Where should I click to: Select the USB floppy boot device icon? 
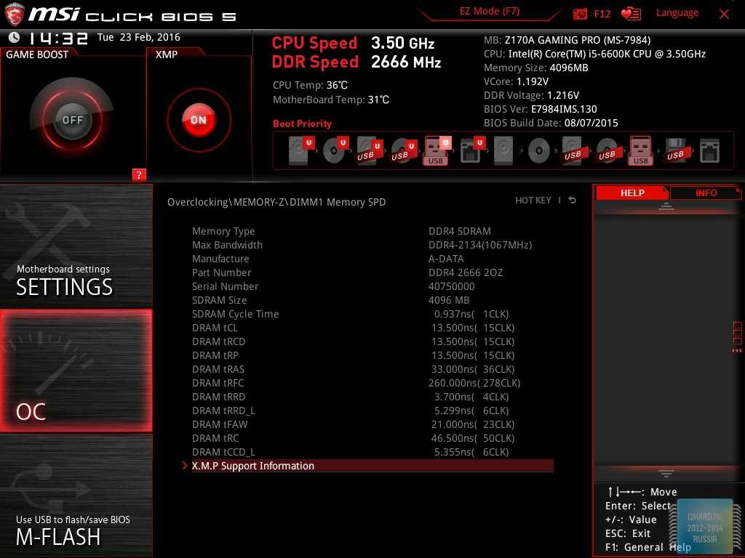pos(675,150)
